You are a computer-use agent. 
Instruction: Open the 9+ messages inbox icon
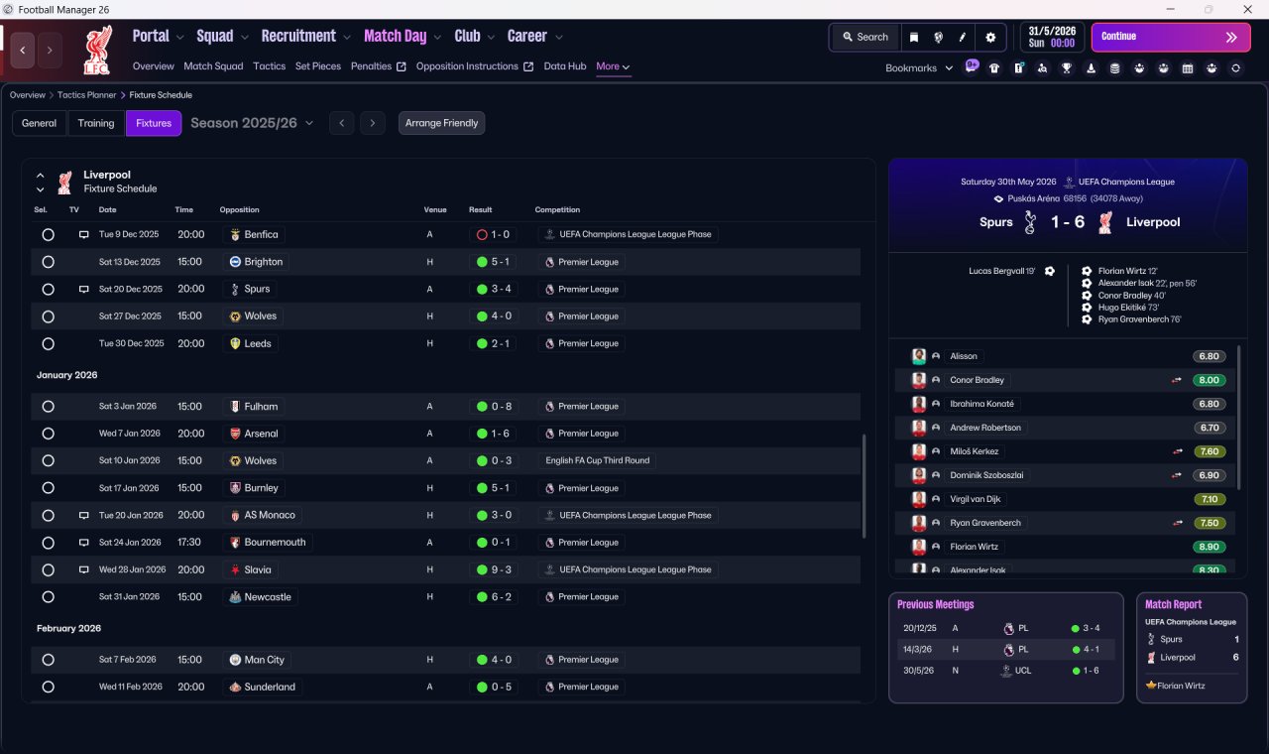tap(972, 66)
